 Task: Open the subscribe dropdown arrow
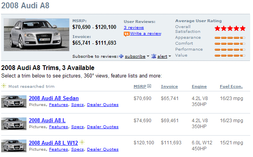[x=148, y=56]
